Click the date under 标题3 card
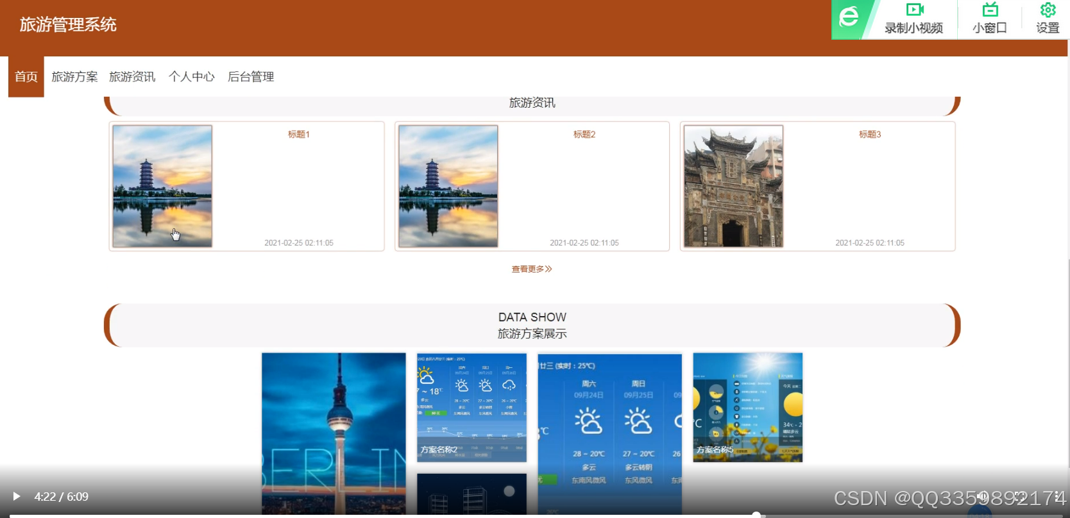The image size is (1070, 518). pos(870,243)
